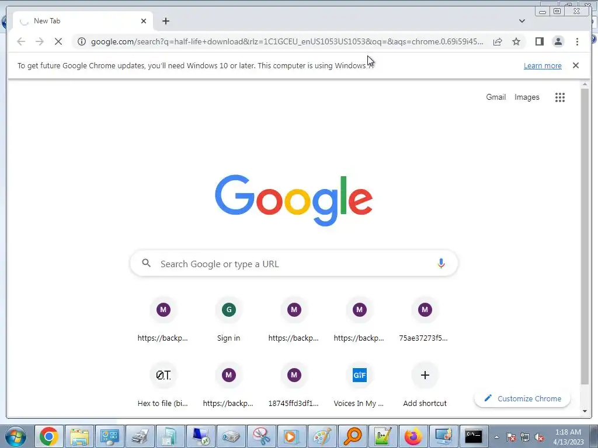Open the Chrome side panel
The height and width of the screenshot is (448, 598).
click(x=539, y=41)
